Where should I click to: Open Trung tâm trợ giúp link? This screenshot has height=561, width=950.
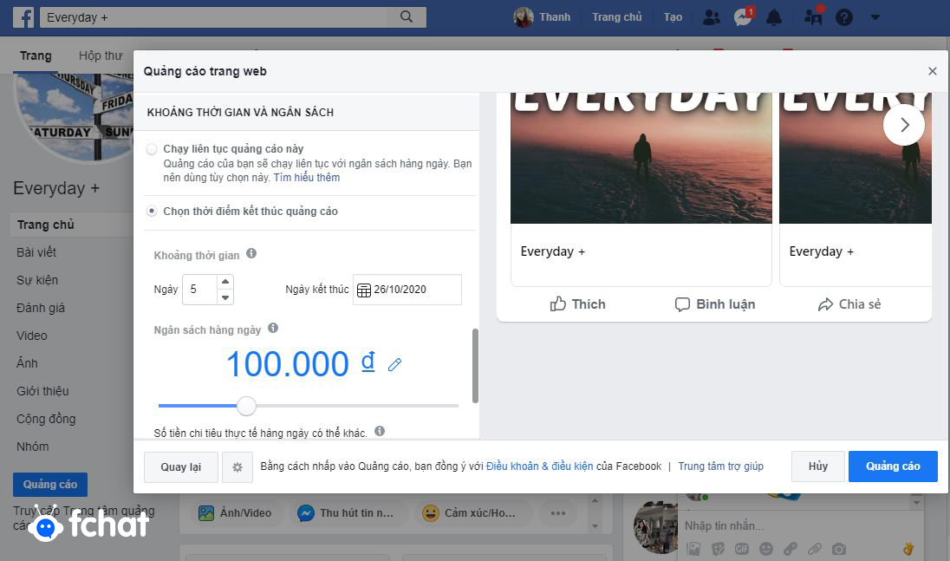click(720, 466)
